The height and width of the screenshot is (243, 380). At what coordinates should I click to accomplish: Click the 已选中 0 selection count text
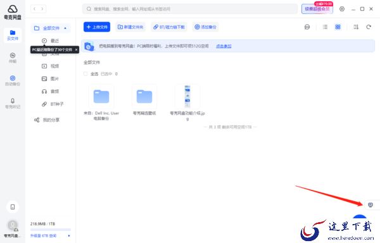[x=109, y=74]
